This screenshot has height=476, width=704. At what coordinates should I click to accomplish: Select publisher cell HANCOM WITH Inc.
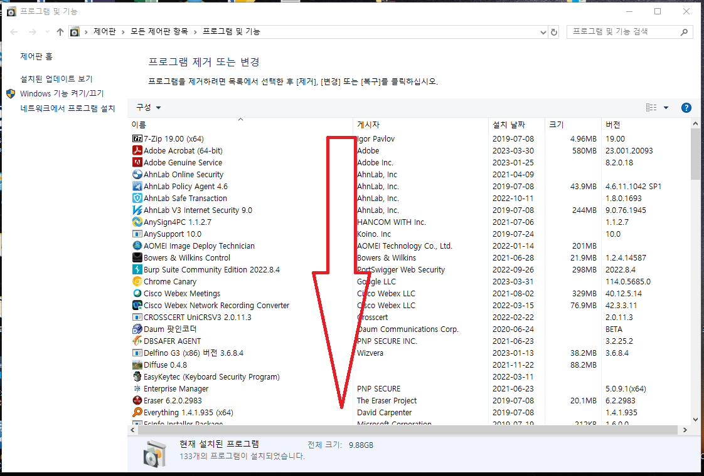392,222
